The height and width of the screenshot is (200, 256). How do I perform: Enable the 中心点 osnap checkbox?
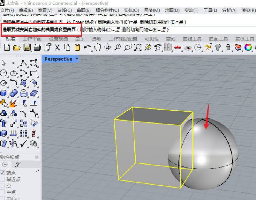[2, 198]
